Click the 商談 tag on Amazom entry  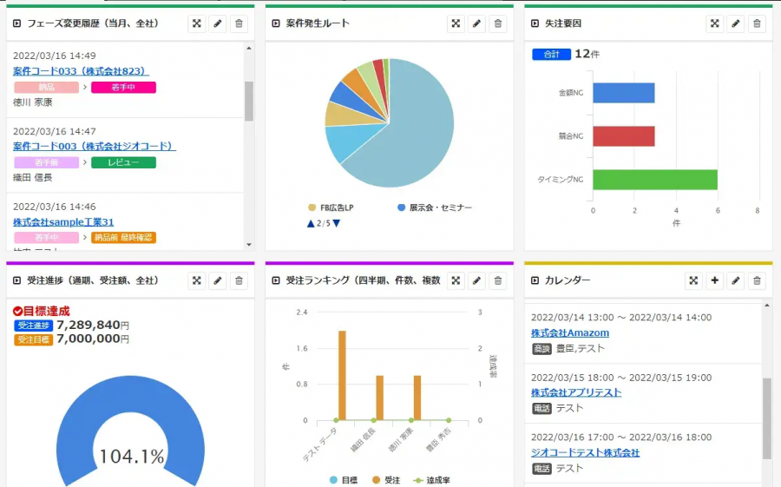click(x=541, y=349)
